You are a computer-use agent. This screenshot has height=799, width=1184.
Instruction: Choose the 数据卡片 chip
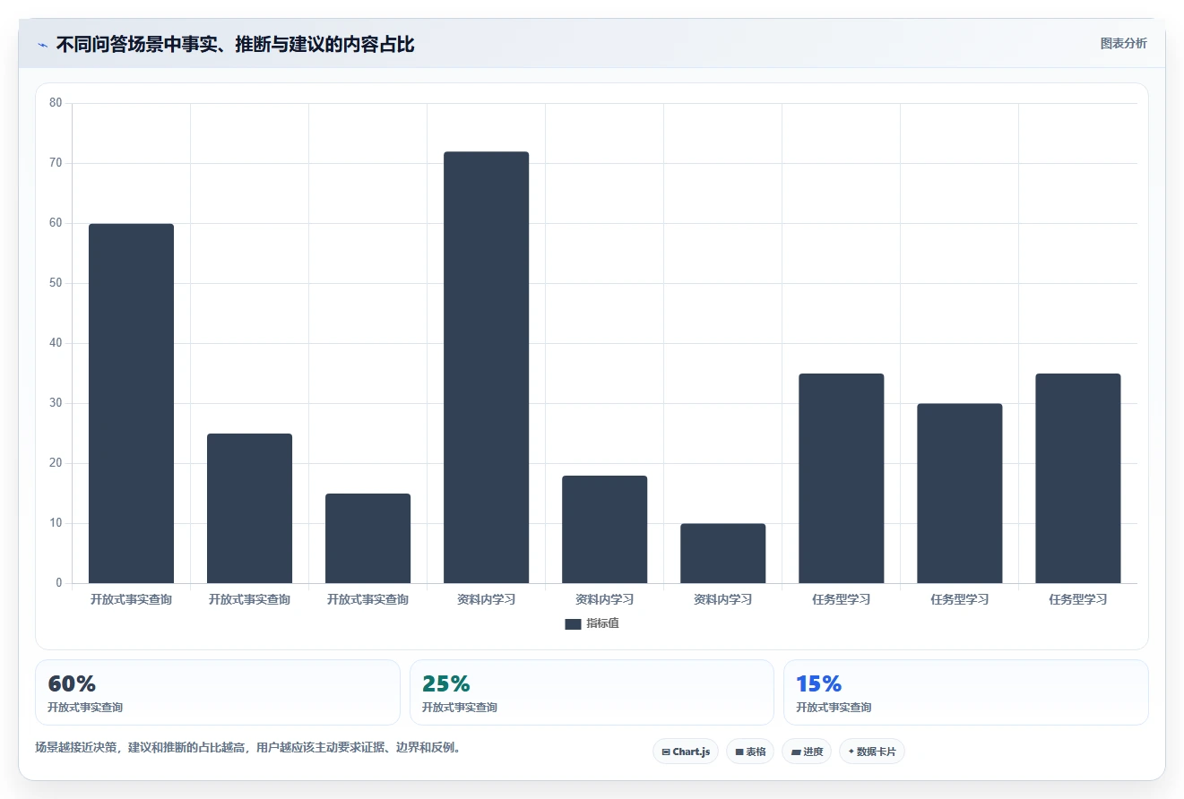pyautogui.click(x=872, y=752)
